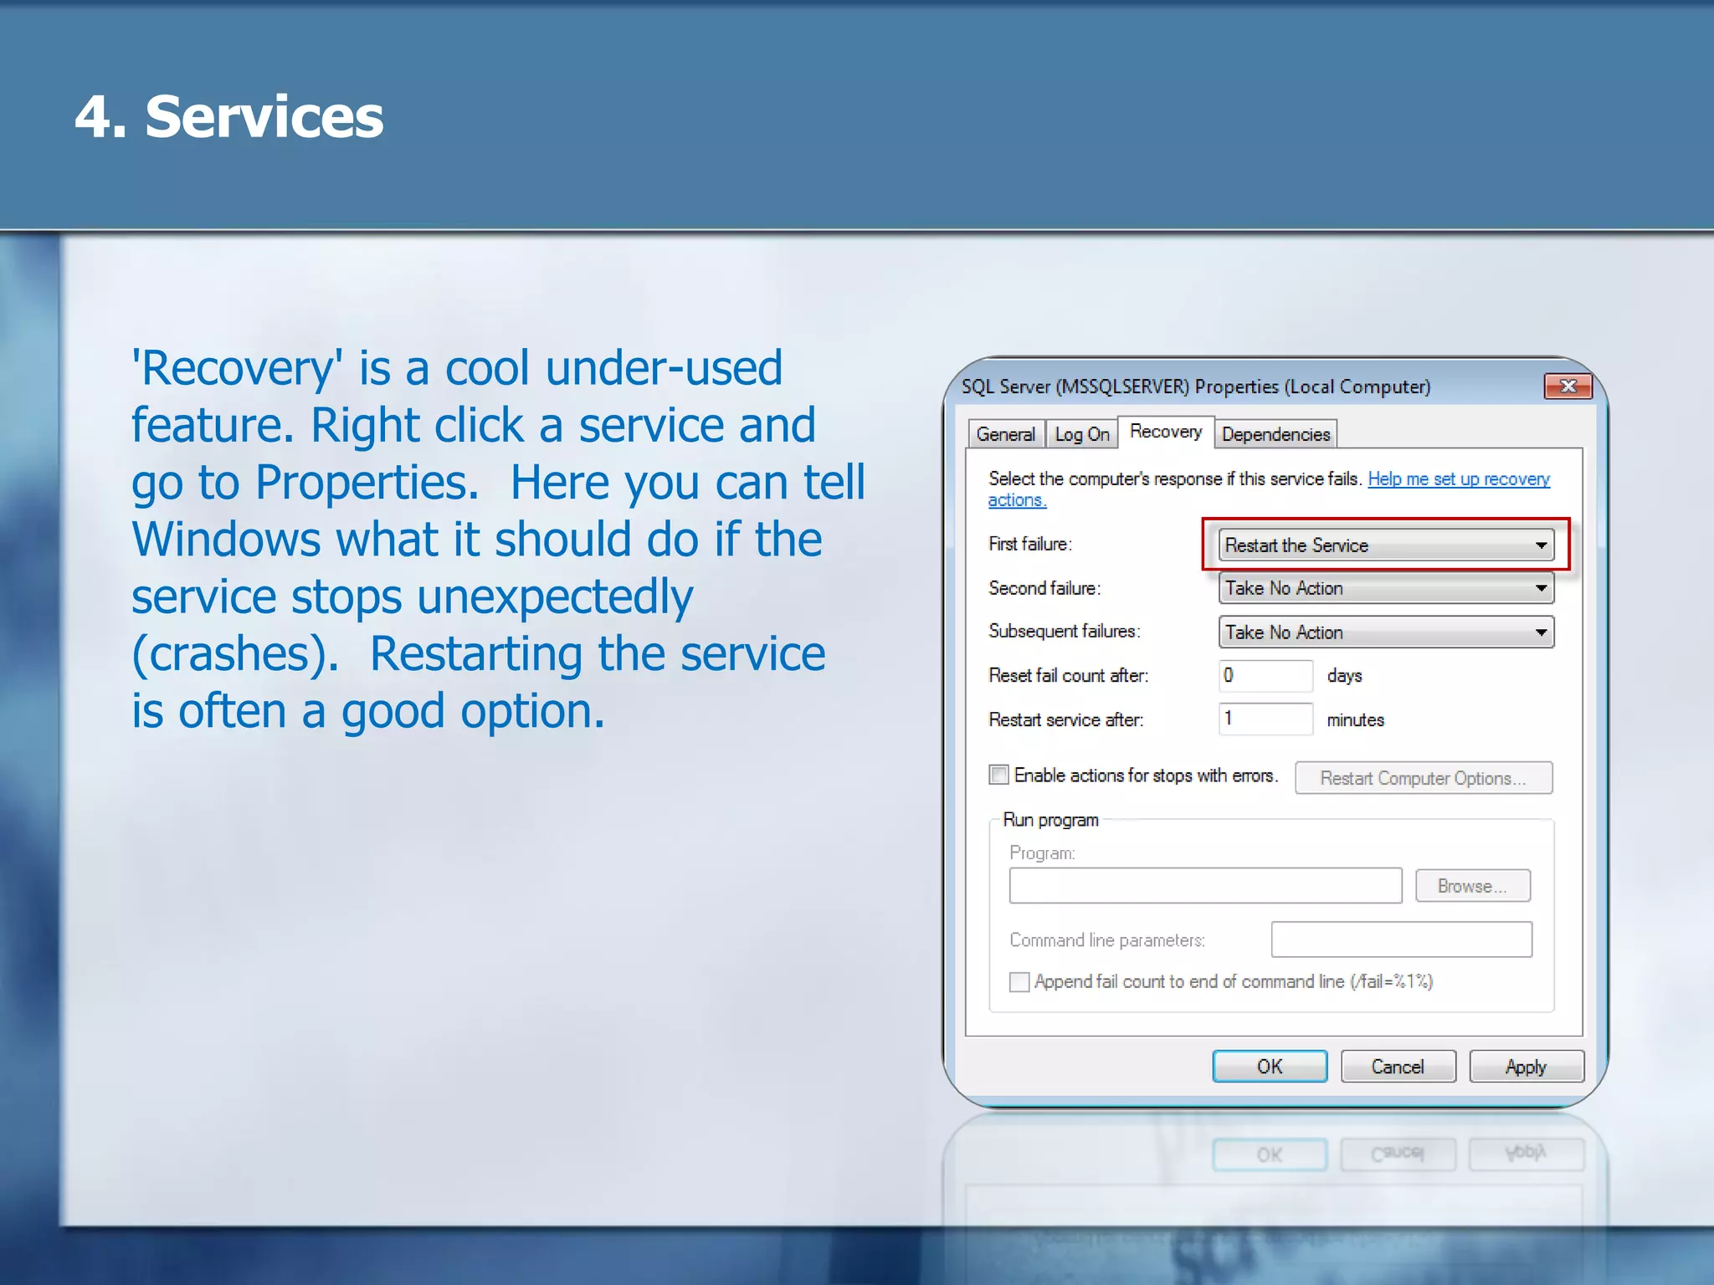Screen dimensions: 1714x1285
Task: Expand the First failure dropdown
Action: (x=1386, y=545)
